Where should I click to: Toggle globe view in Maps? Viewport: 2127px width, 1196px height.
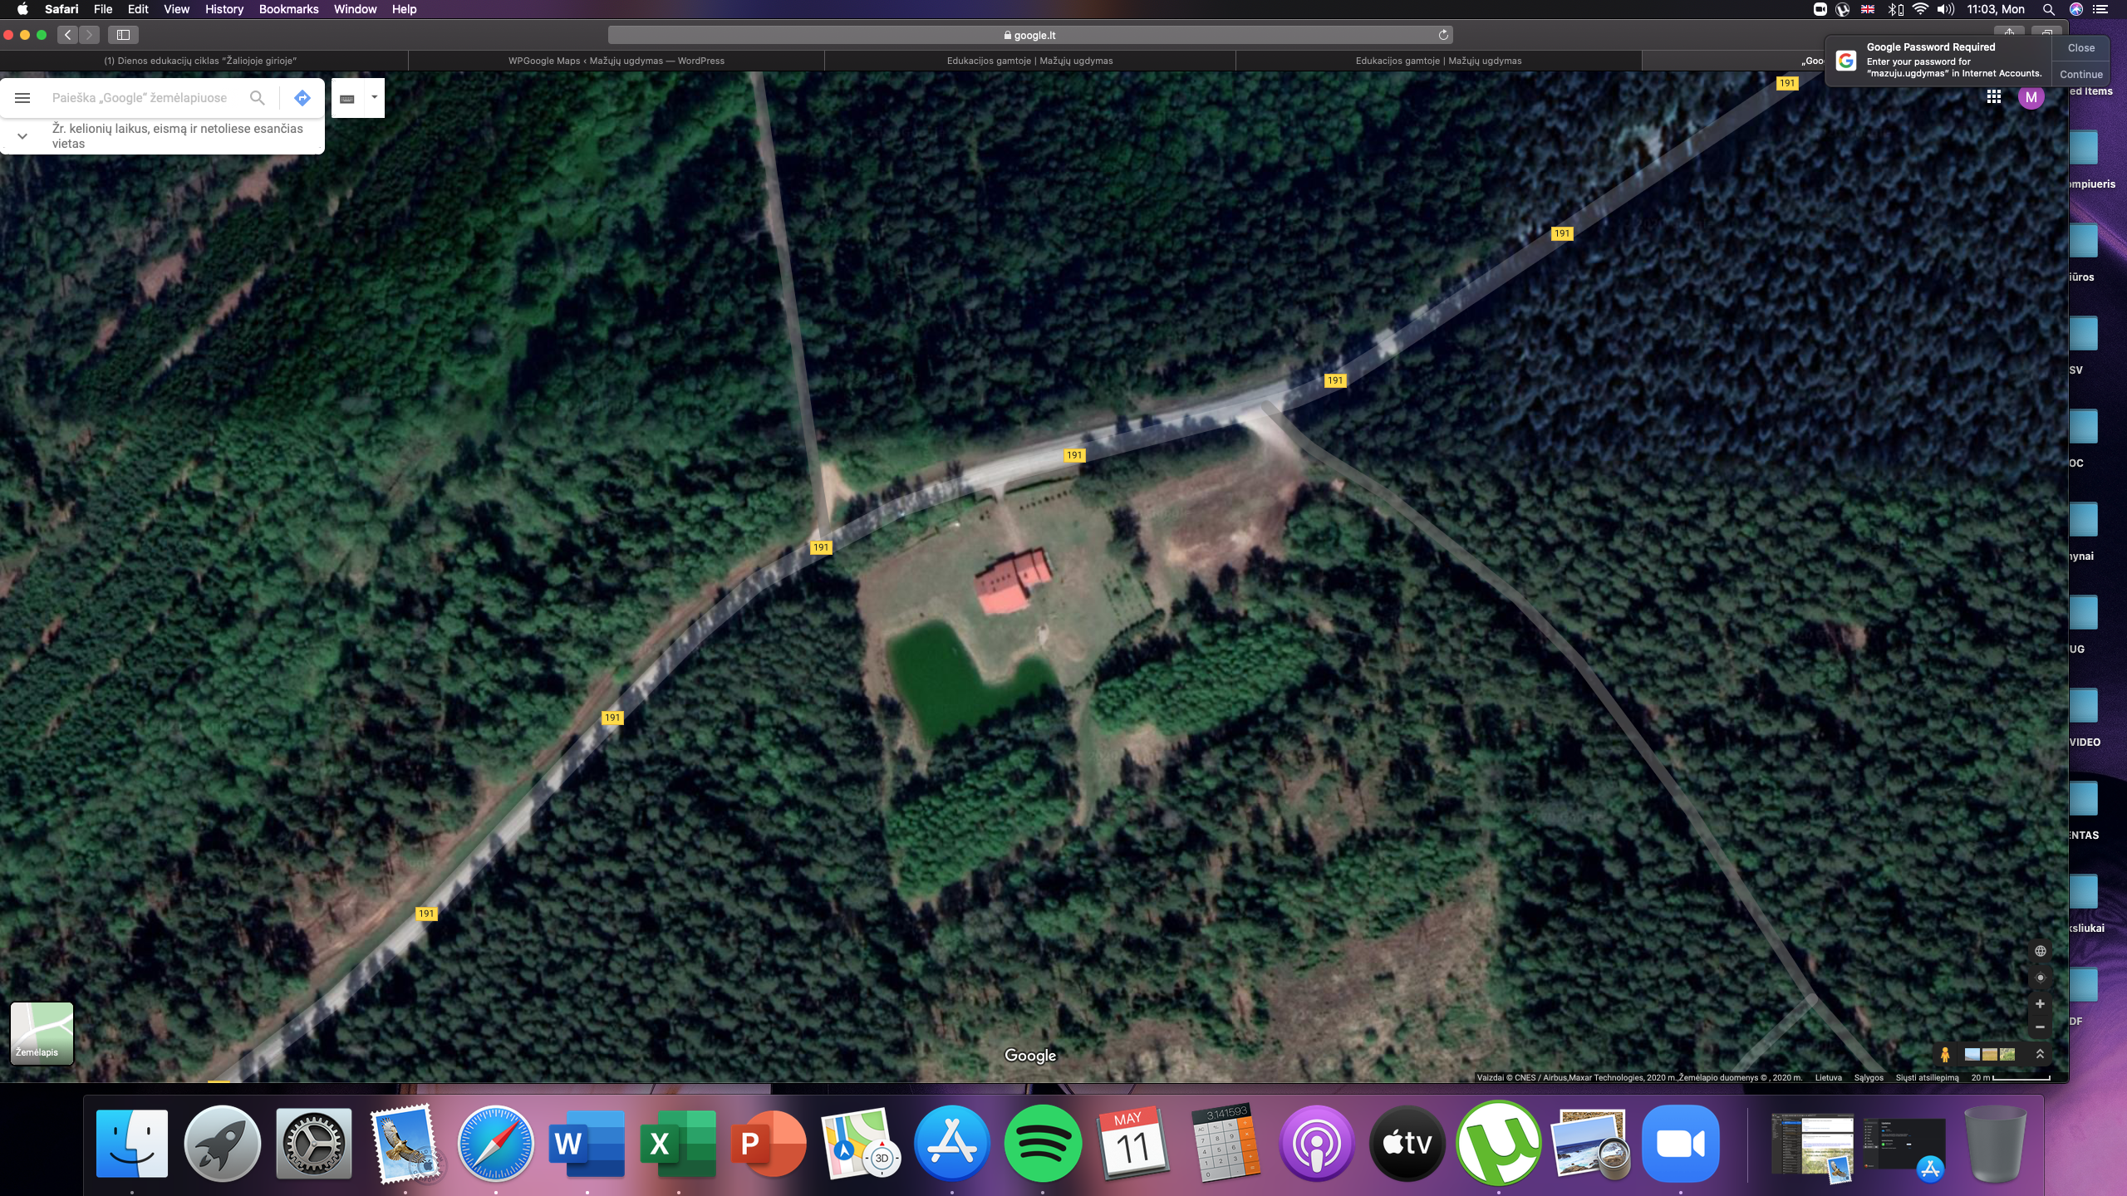[2040, 951]
